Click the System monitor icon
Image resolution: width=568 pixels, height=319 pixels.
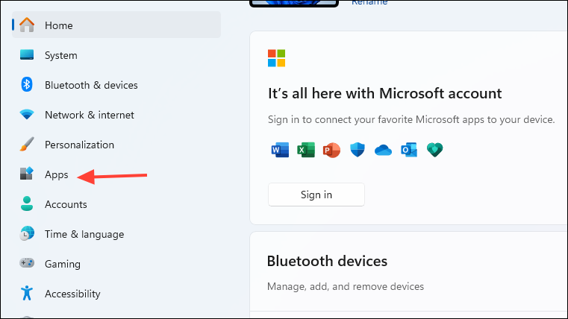[27, 55]
